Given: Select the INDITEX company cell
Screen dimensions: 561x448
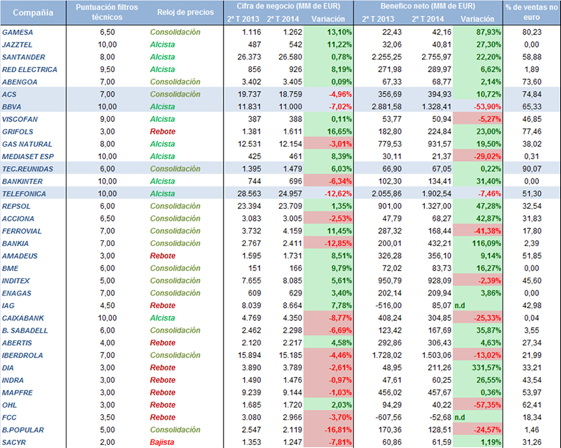Looking at the screenshot, I should [x=16, y=281].
